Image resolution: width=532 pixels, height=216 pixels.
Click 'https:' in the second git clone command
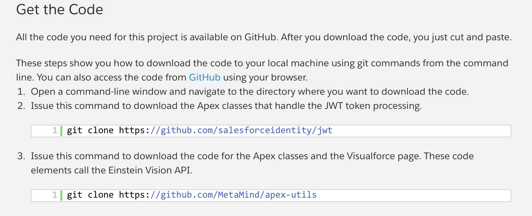click(x=134, y=195)
